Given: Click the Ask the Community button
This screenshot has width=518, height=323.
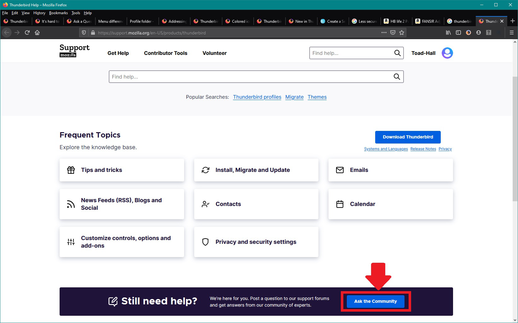Looking at the screenshot, I should [375, 301].
